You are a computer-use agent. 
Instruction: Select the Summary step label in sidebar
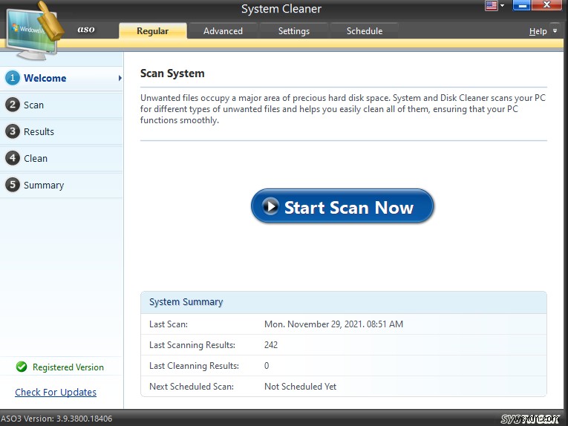[44, 185]
